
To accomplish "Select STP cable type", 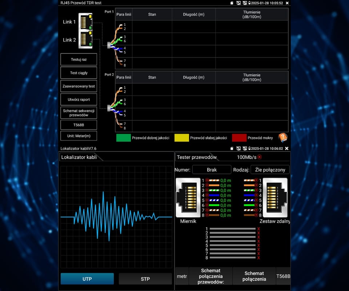I will click(x=145, y=279).
